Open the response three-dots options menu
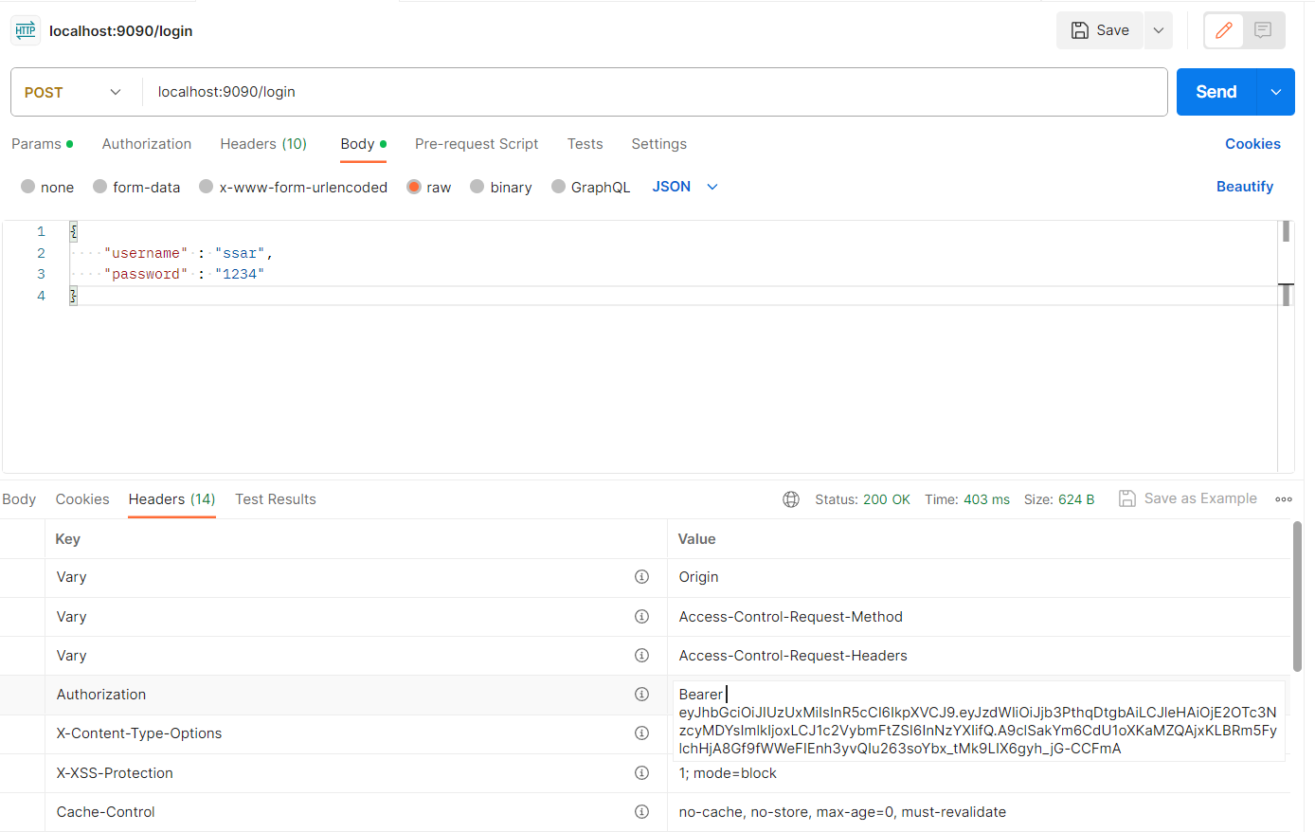Image resolution: width=1315 pixels, height=832 pixels. (x=1284, y=499)
